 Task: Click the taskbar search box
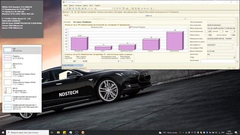click(x=27, y=132)
